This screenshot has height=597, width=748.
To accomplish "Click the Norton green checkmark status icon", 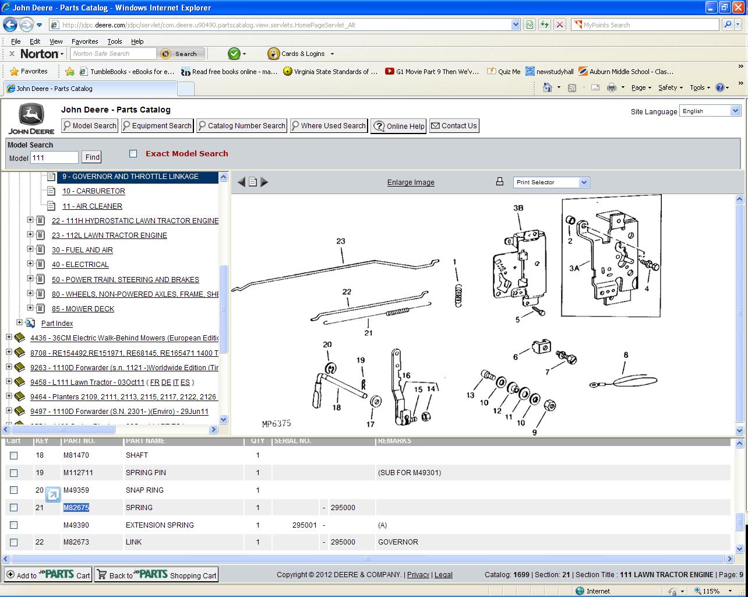I will (x=234, y=54).
